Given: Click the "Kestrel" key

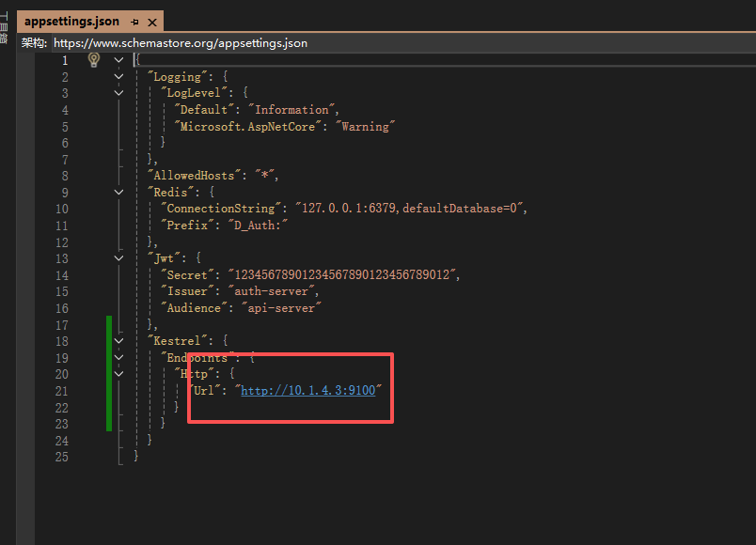Looking at the screenshot, I should (178, 341).
